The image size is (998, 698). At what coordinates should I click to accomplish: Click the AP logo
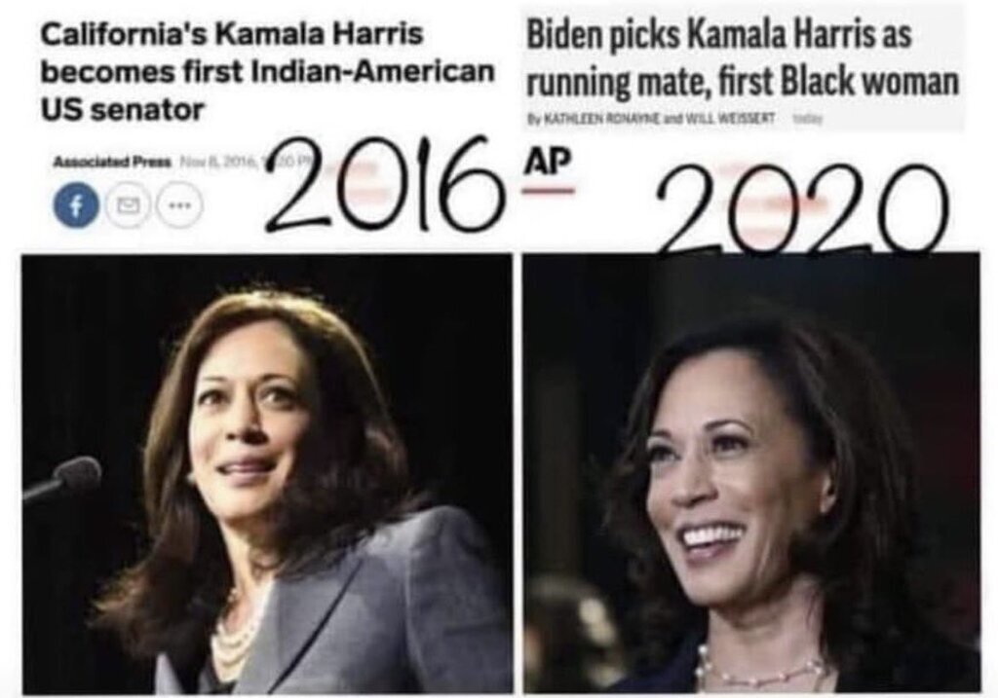(x=546, y=161)
